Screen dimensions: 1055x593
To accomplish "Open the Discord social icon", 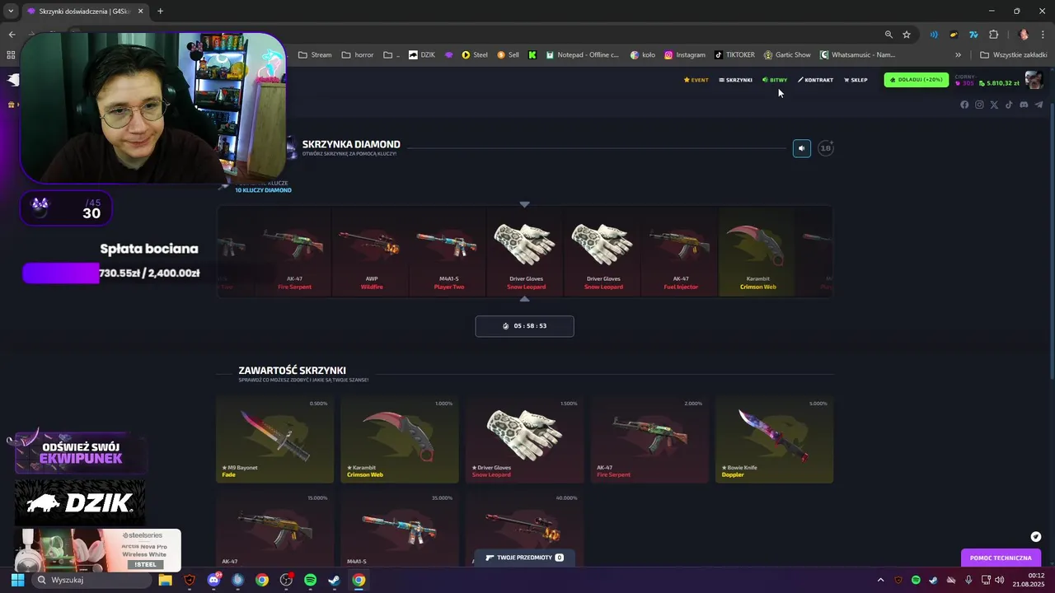I will click(1024, 105).
